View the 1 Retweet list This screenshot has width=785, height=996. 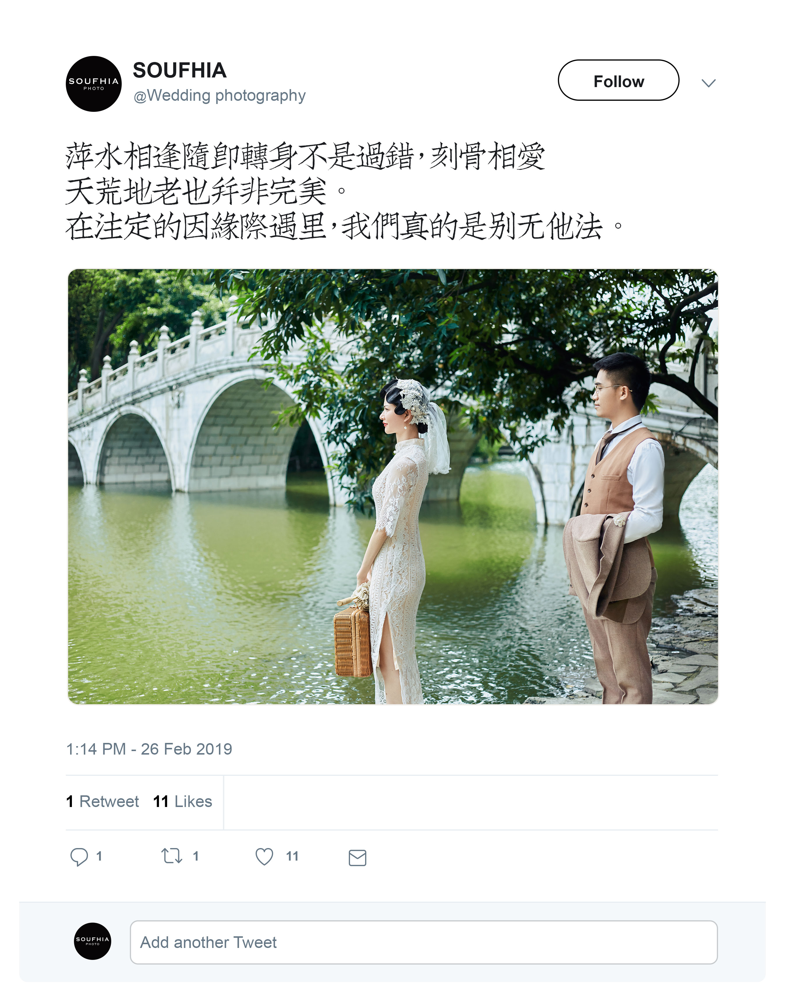pyautogui.click(x=102, y=801)
